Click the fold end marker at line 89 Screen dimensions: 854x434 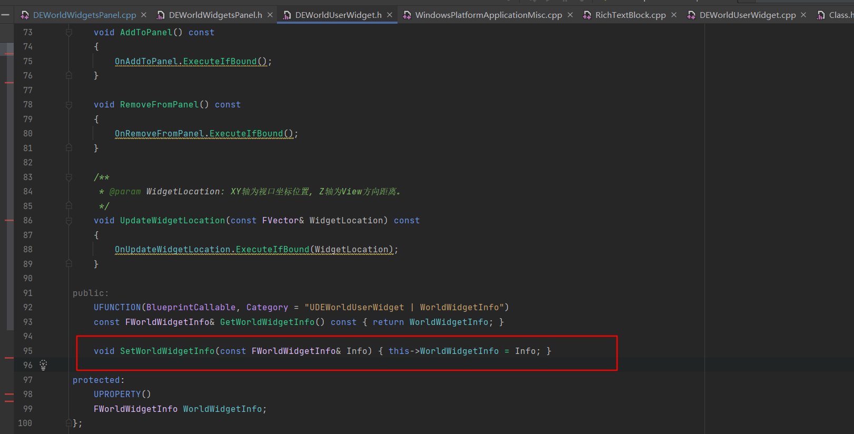[69, 264]
